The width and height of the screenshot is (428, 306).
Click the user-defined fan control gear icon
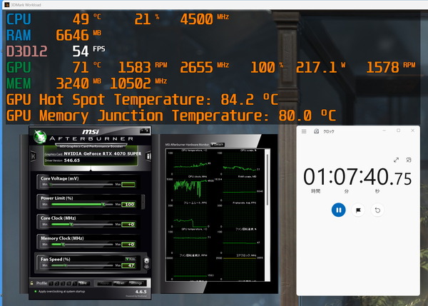click(x=146, y=260)
